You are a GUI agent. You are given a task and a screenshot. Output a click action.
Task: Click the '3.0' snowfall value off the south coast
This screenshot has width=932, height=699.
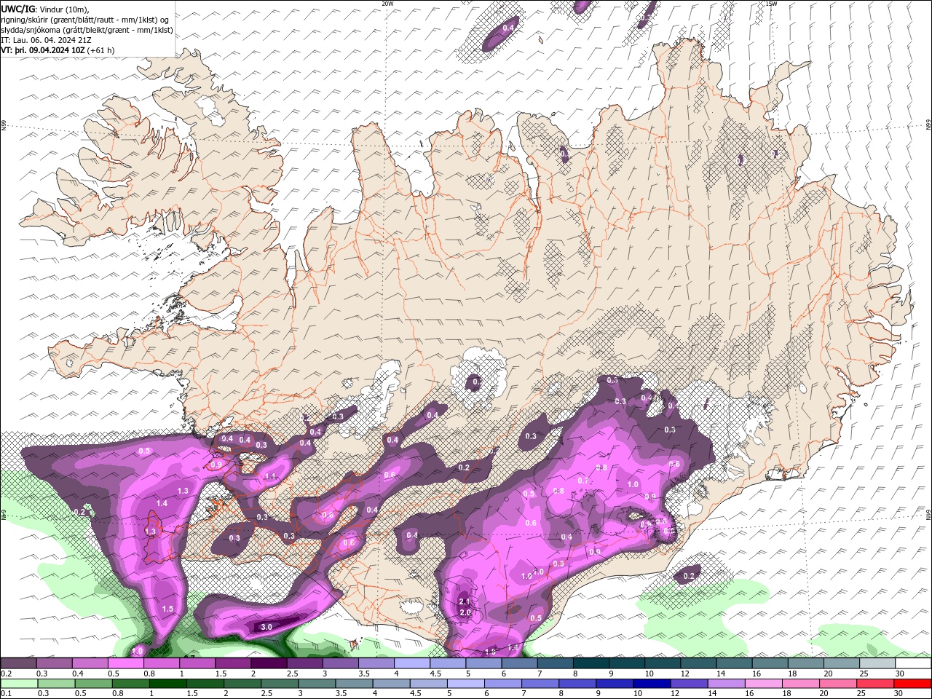[266, 627]
